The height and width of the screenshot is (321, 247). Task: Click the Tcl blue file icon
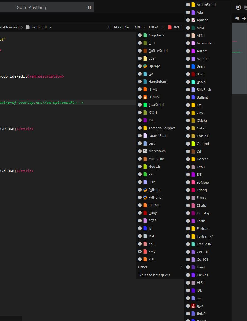(x=145, y=228)
